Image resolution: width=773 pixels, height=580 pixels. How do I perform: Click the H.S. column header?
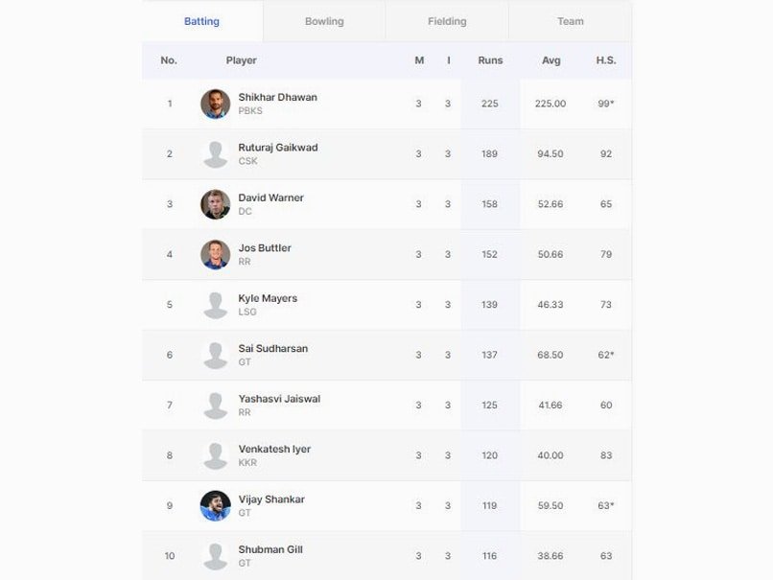pos(606,60)
